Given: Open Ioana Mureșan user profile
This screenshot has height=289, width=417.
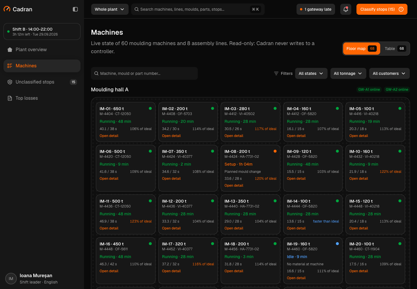Looking at the screenshot, I should [x=42, y=279].
